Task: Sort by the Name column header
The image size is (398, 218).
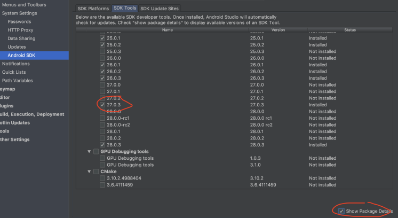Action: [x=168, y=30]
